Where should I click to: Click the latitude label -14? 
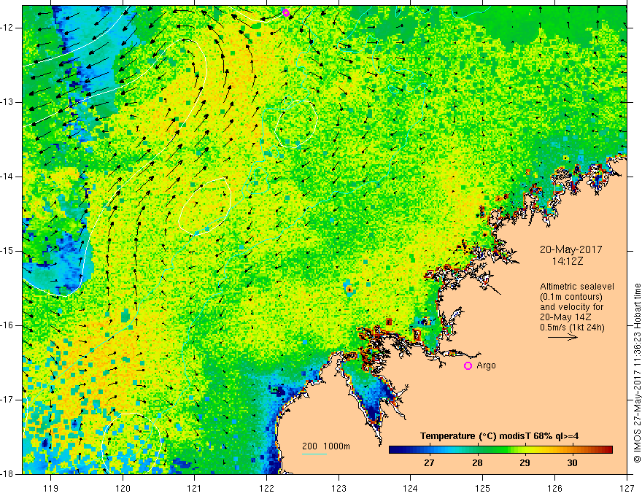click(x=8, y=177)
